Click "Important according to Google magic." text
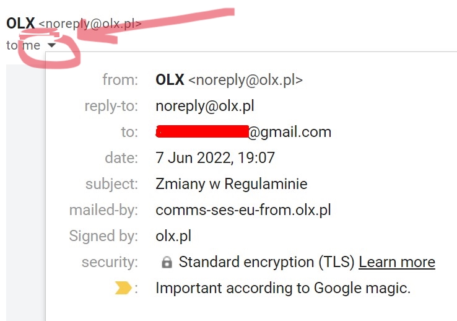Image resolution: width=457 pixels, height=321 pixels. 282,288
